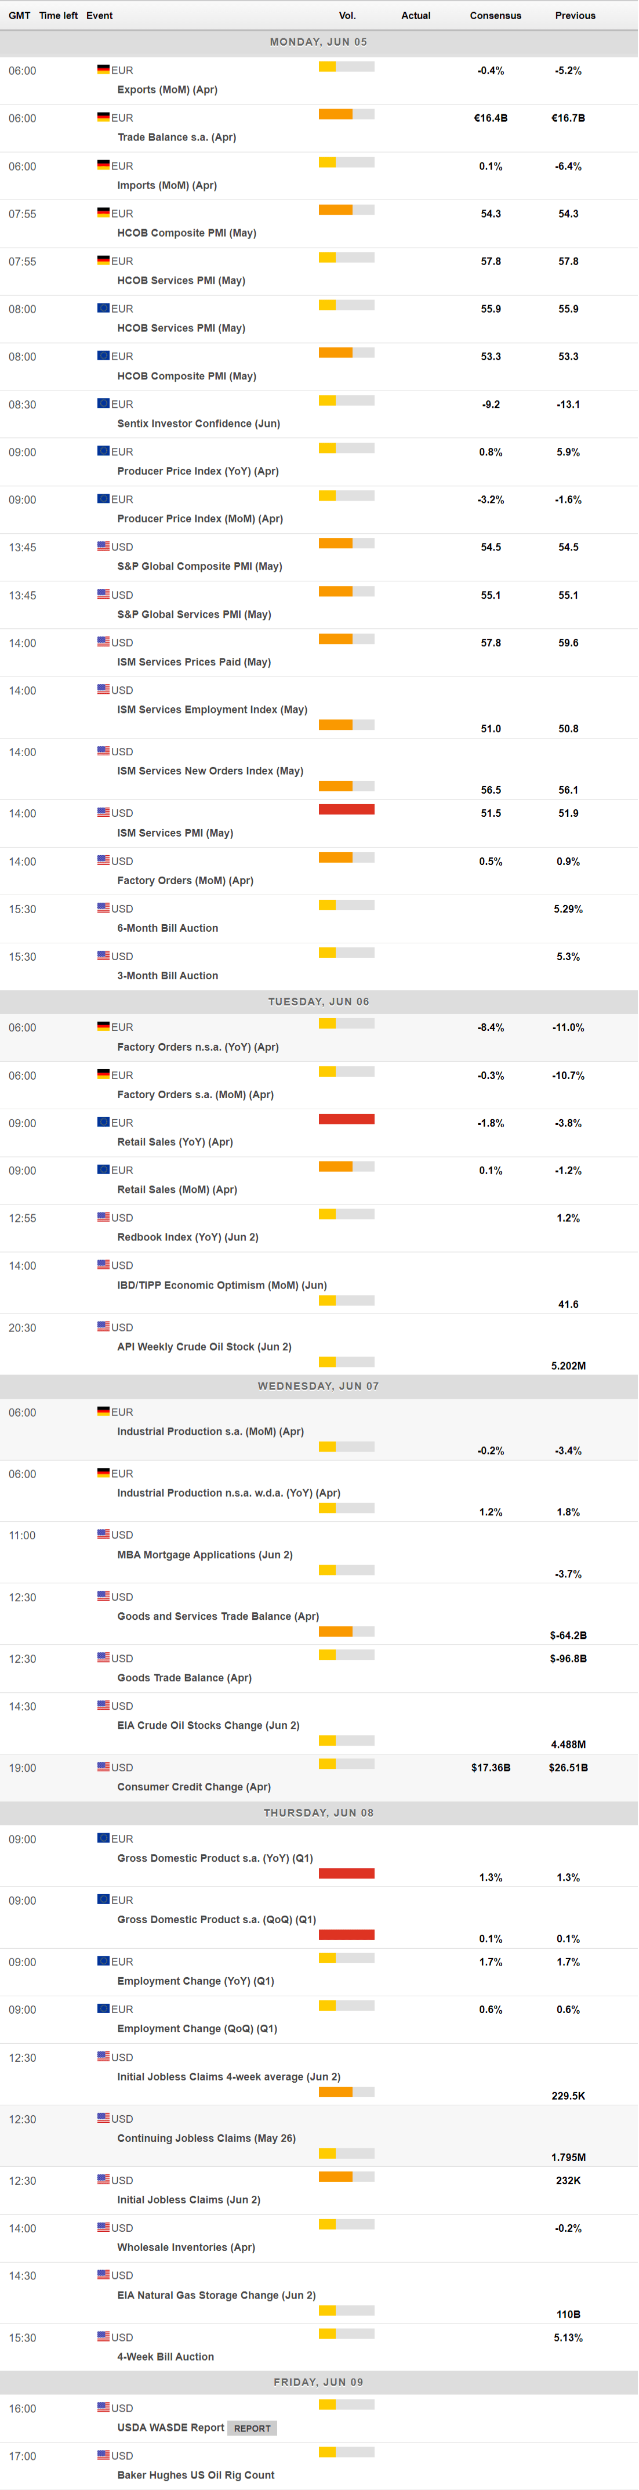The image size is (639, 2490).
Task: Open the Wholesale Inventories (Apr) event
Action: [x=186, y=2247]
